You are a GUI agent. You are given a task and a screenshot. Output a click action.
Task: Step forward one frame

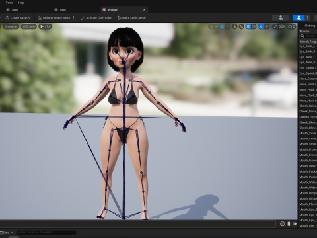pos(295,224)
